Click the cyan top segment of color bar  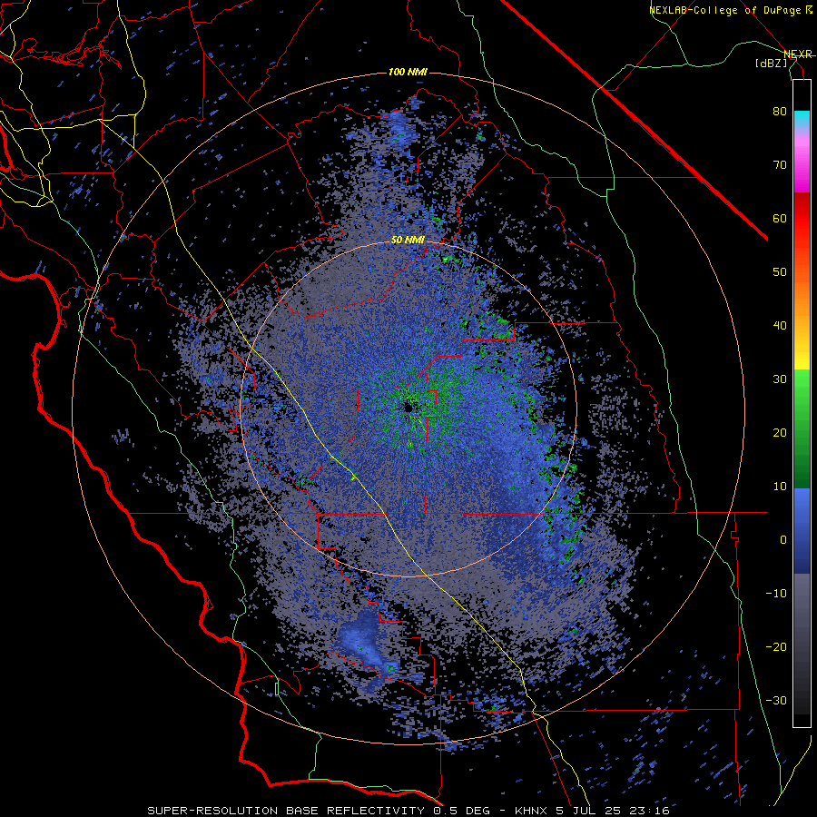pyautogui.click(x=802, y=119)
